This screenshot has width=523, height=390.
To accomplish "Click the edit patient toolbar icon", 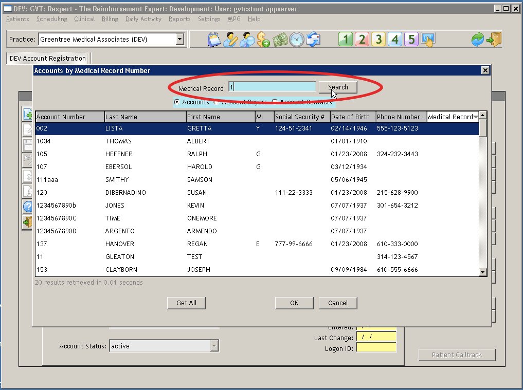I will pyautogui.click(x=230, y=40).
